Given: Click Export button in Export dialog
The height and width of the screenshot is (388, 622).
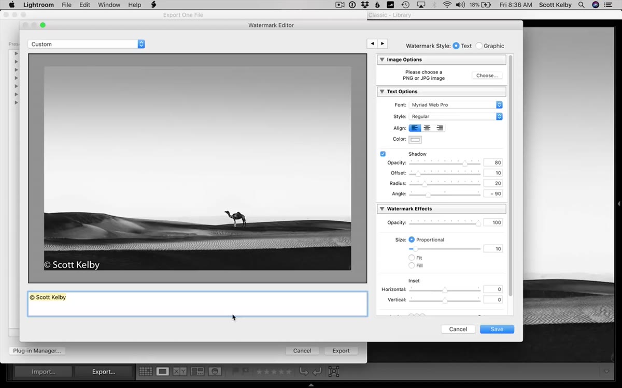Looking at the screenshot, I should click(x=341, y=351).
